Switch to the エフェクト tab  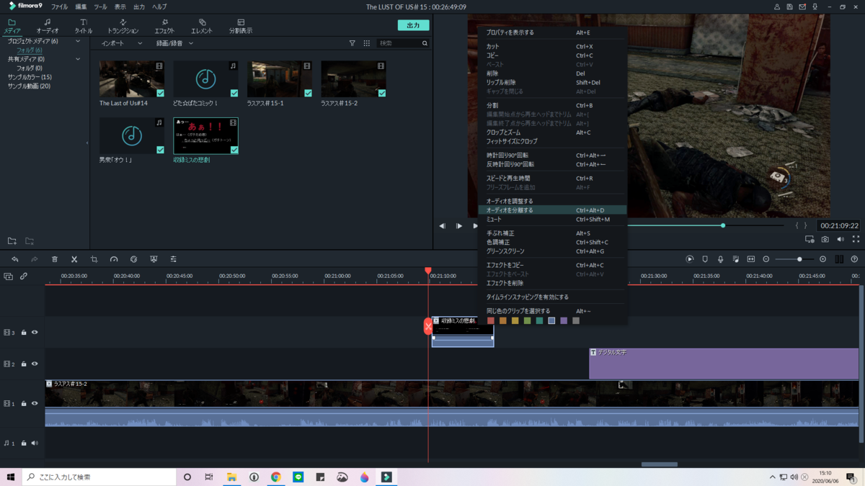[x=164, y=27]
